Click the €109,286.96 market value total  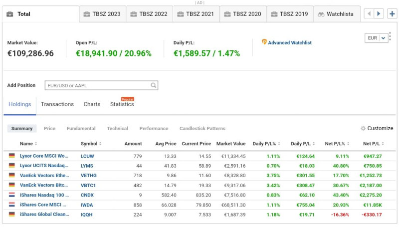tap(30, 53)
